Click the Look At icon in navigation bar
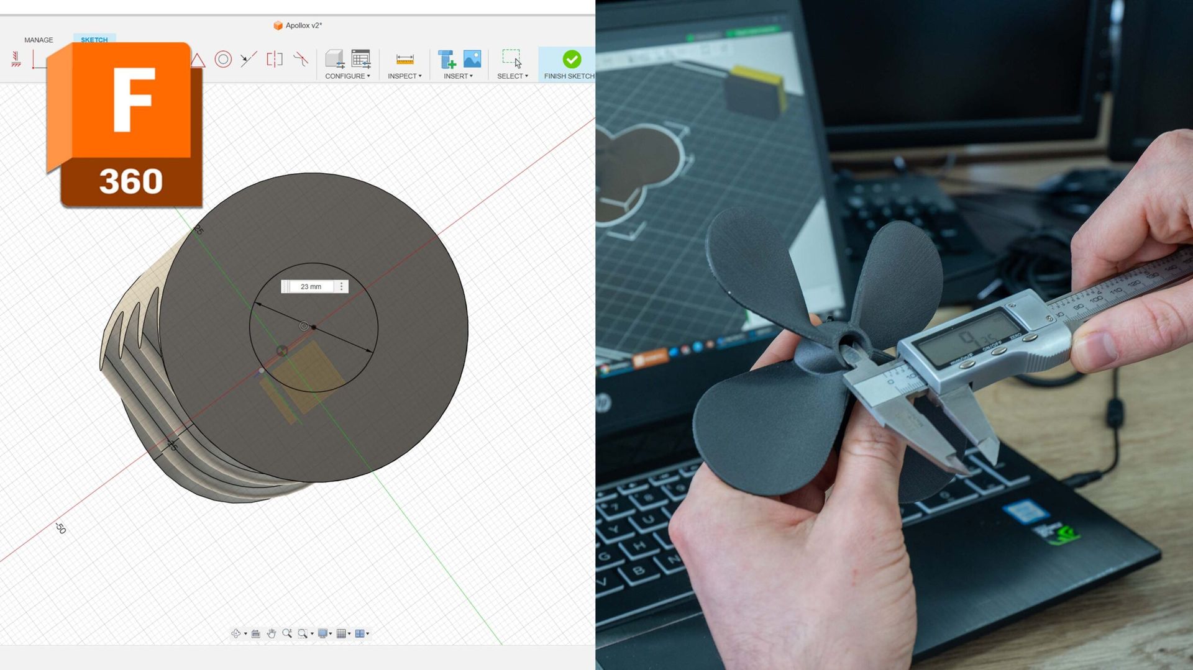 click(x=255, y=633)
